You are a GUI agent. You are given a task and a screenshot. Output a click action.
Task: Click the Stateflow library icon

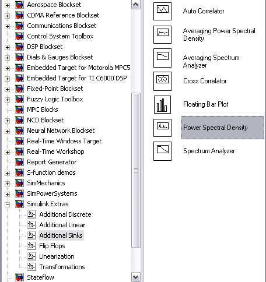pos(19,277)
